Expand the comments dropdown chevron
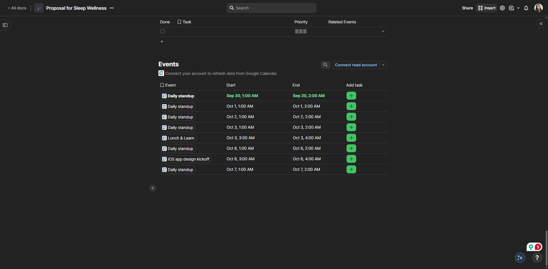Screen dimensions: 548x269 click(518, 8)
